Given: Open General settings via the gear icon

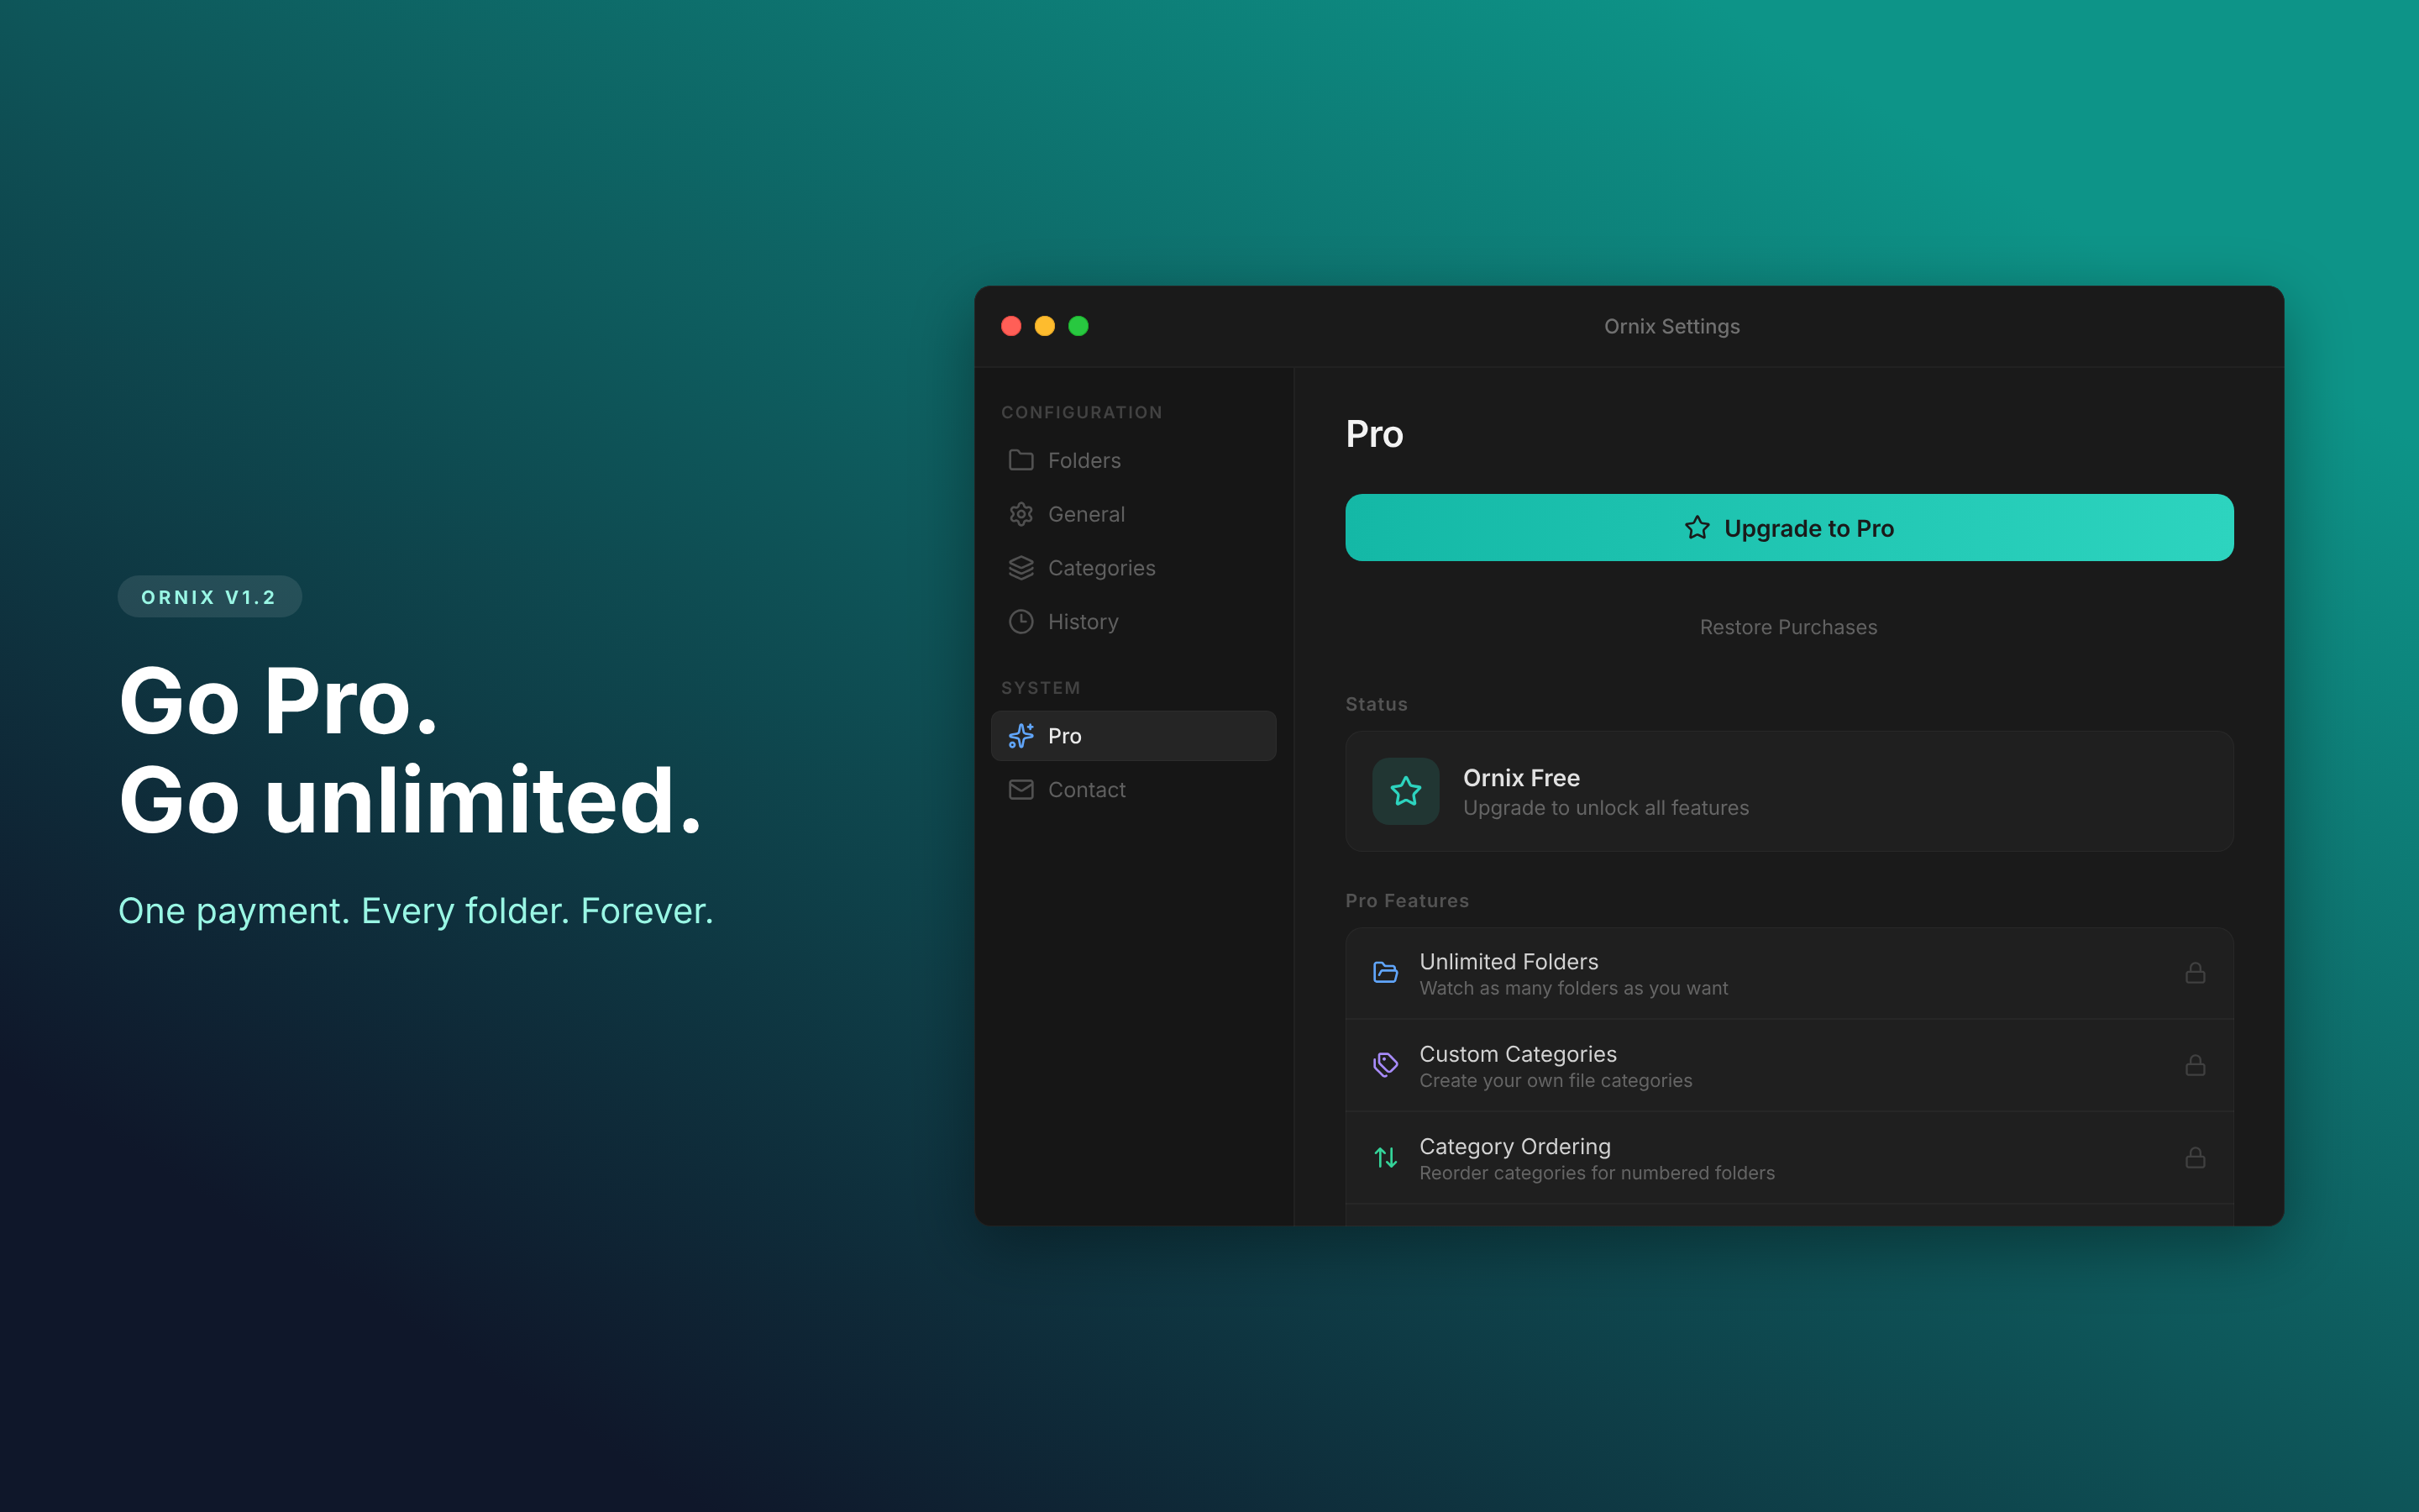Looking at the screenshot, I should [1021, 514].
